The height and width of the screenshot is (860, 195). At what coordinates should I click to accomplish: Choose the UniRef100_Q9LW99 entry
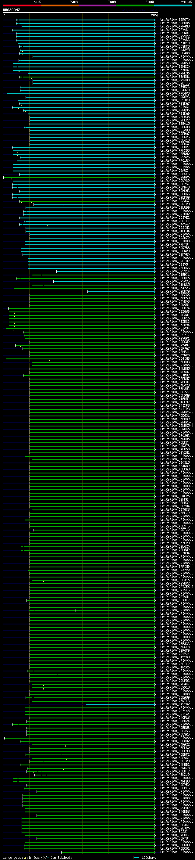pyautogui.click(x=175, y=208)
